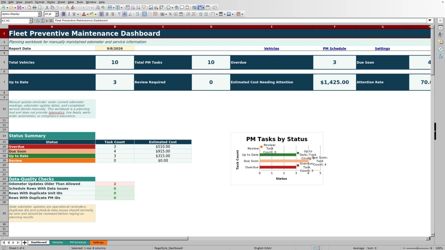
Task: Open Font Color dropdown arrow
Action: click(88, 14)
